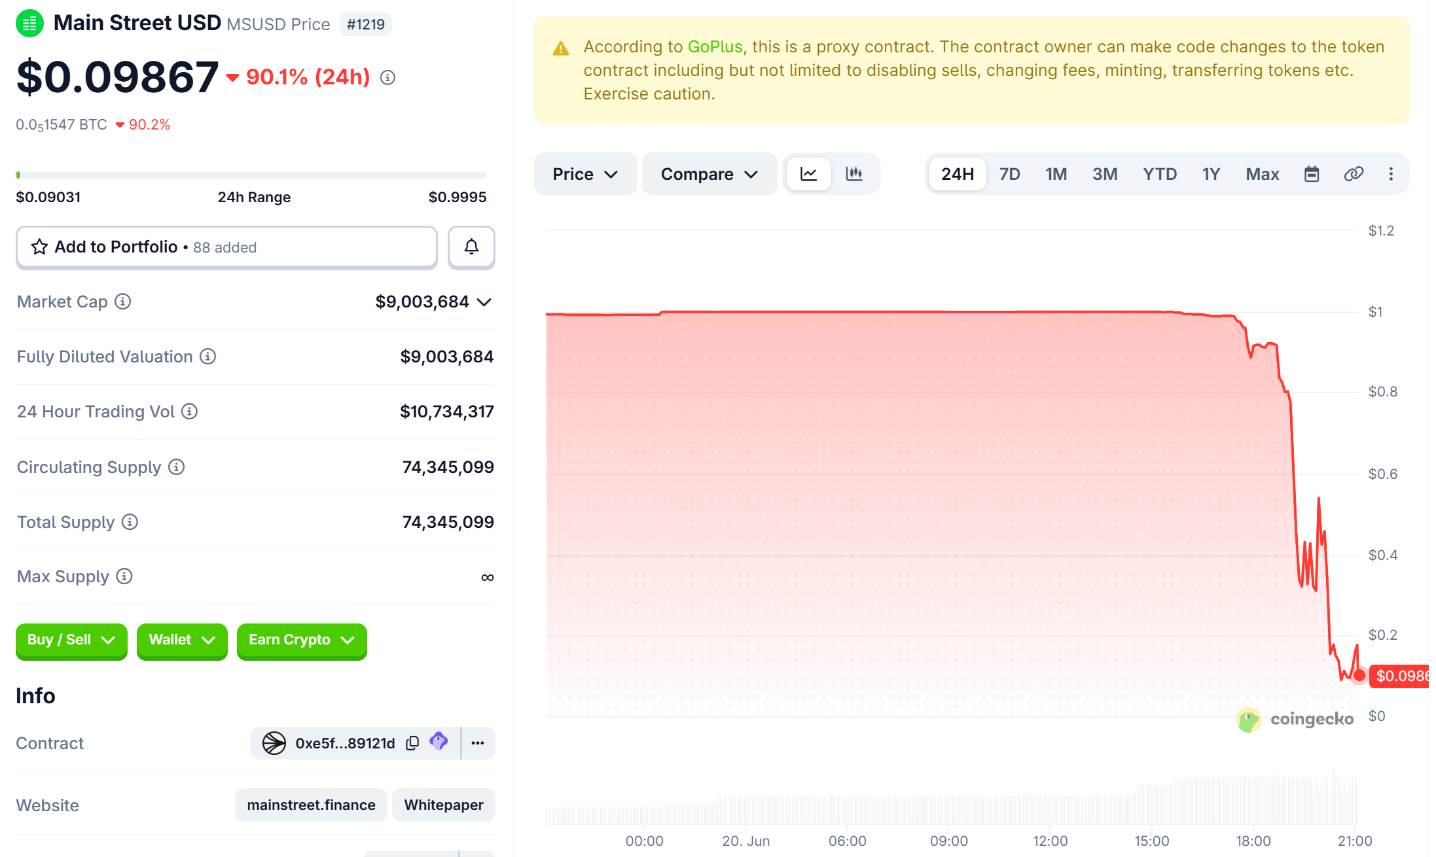
Task: Select the 3M time range tab
Action: click(x=1105, y=174)
